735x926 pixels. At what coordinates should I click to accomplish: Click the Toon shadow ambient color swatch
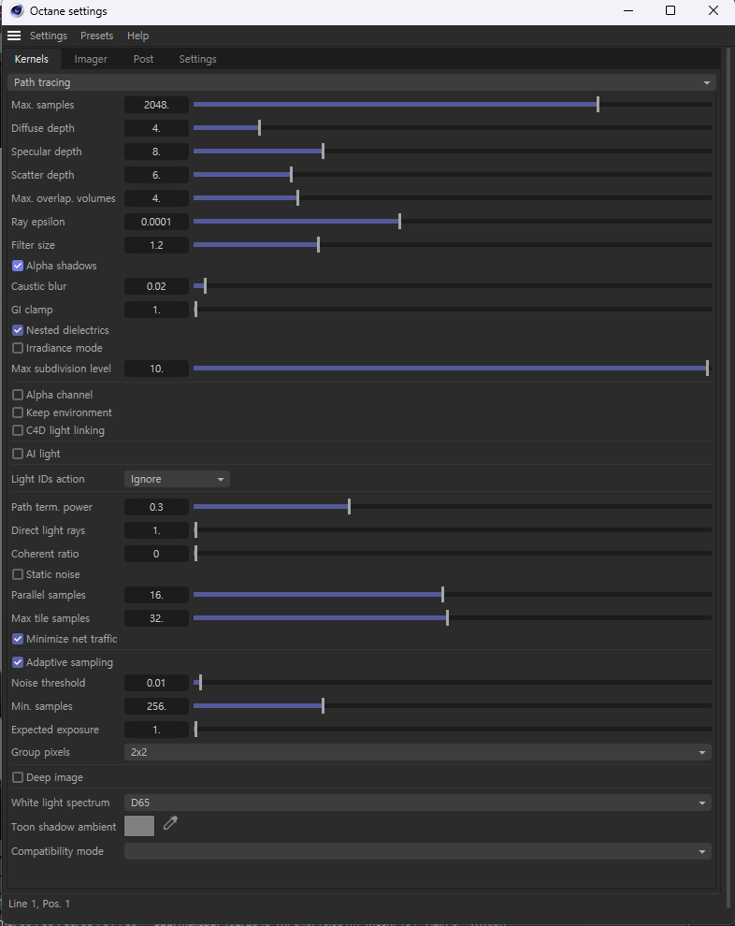coord(139,826)
